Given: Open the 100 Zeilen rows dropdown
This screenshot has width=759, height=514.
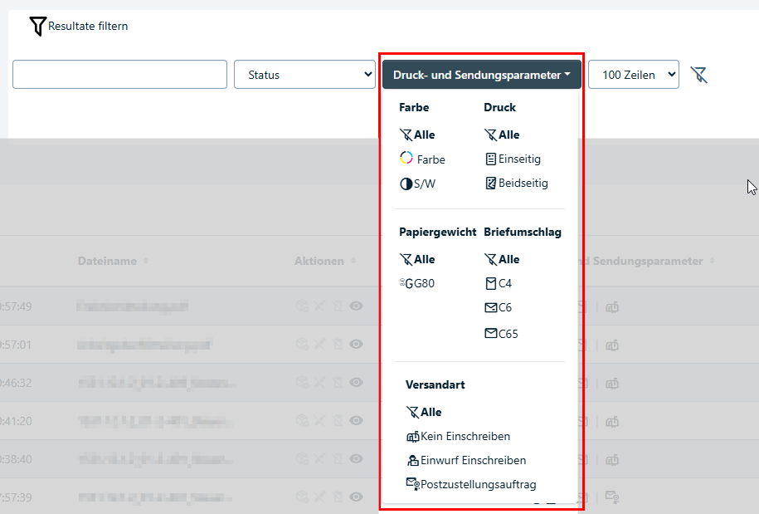Looking at the screenshot, I should pos(633,75).
